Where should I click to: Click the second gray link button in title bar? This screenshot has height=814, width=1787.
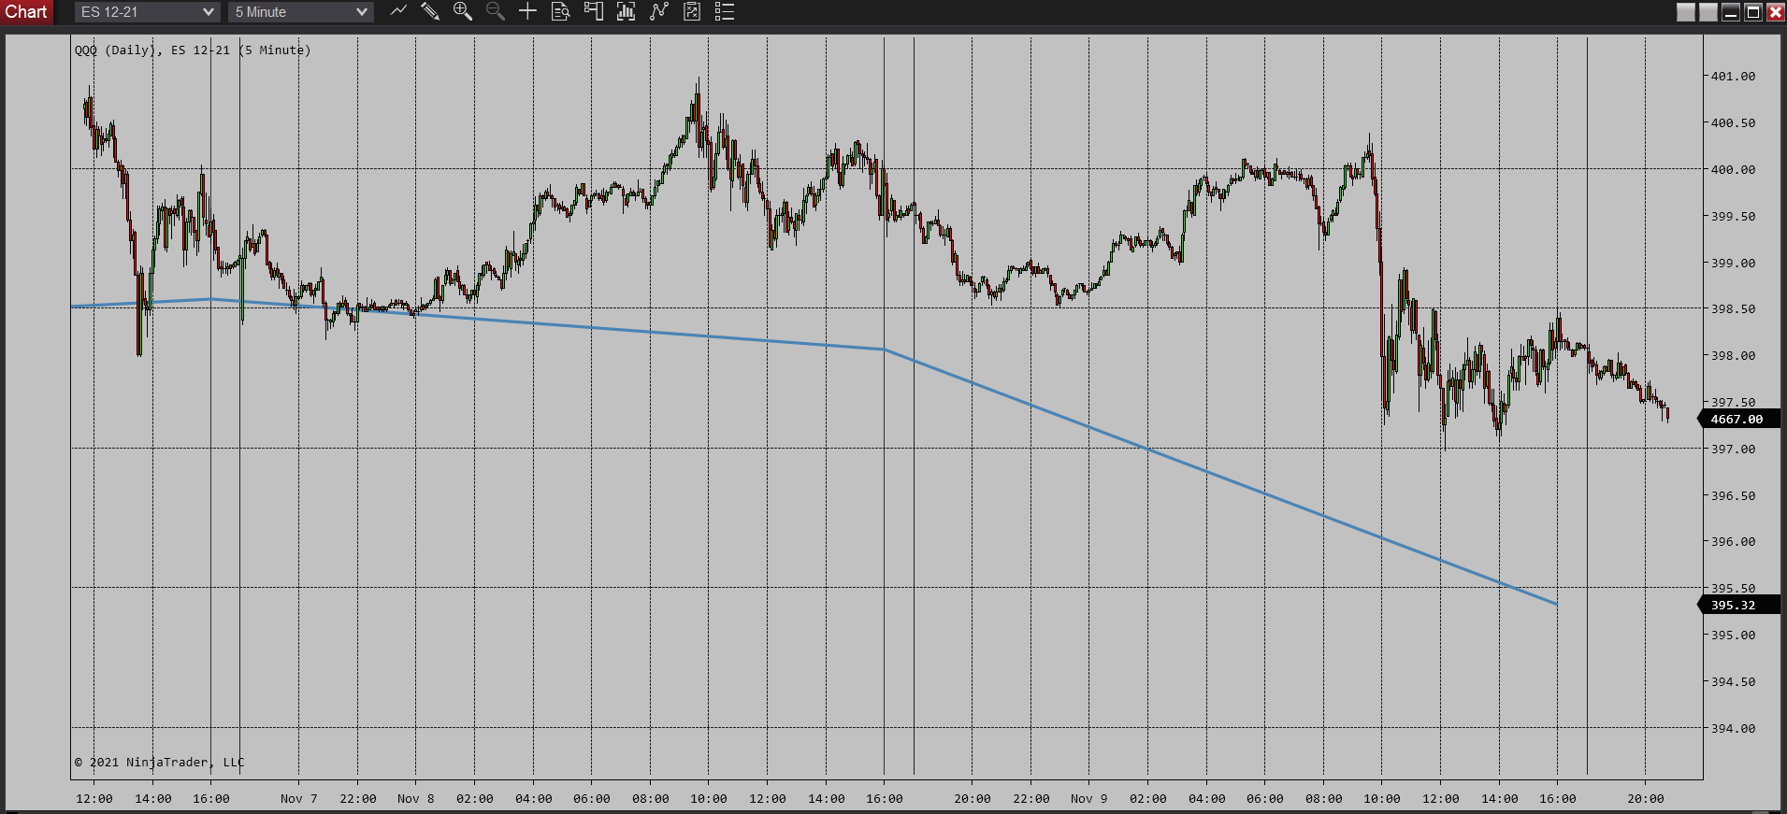pos(1708,12)
